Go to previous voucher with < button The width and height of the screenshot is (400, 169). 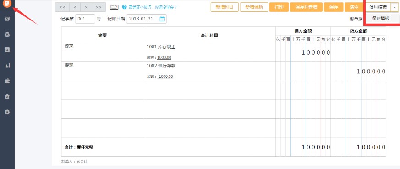[75, 7]
